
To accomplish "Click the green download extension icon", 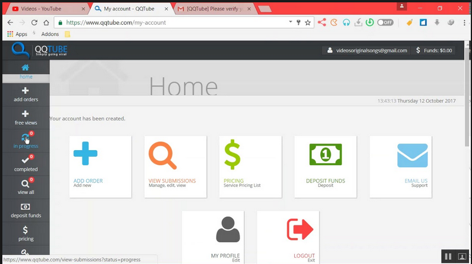I will (x=370, y=22).
